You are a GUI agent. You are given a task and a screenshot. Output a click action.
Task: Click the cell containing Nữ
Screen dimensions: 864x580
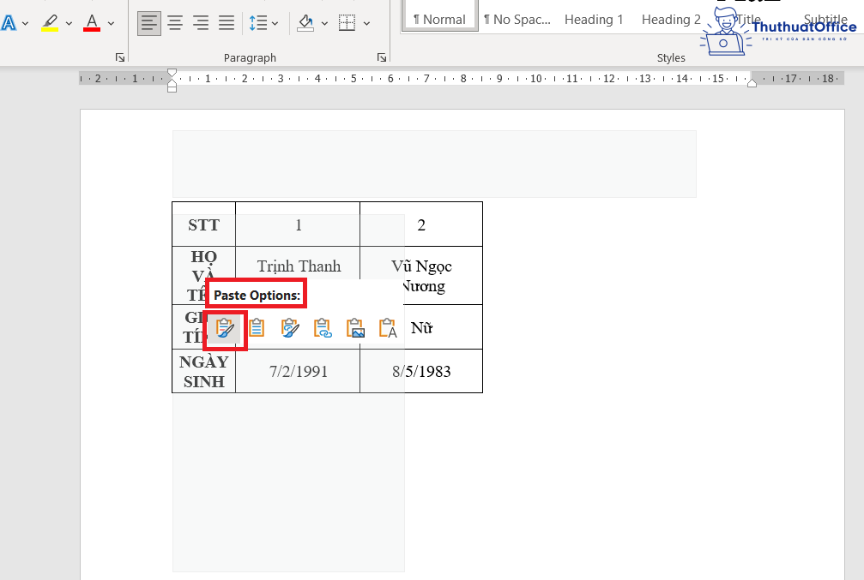pyautogui.click(x=421, y=328)
